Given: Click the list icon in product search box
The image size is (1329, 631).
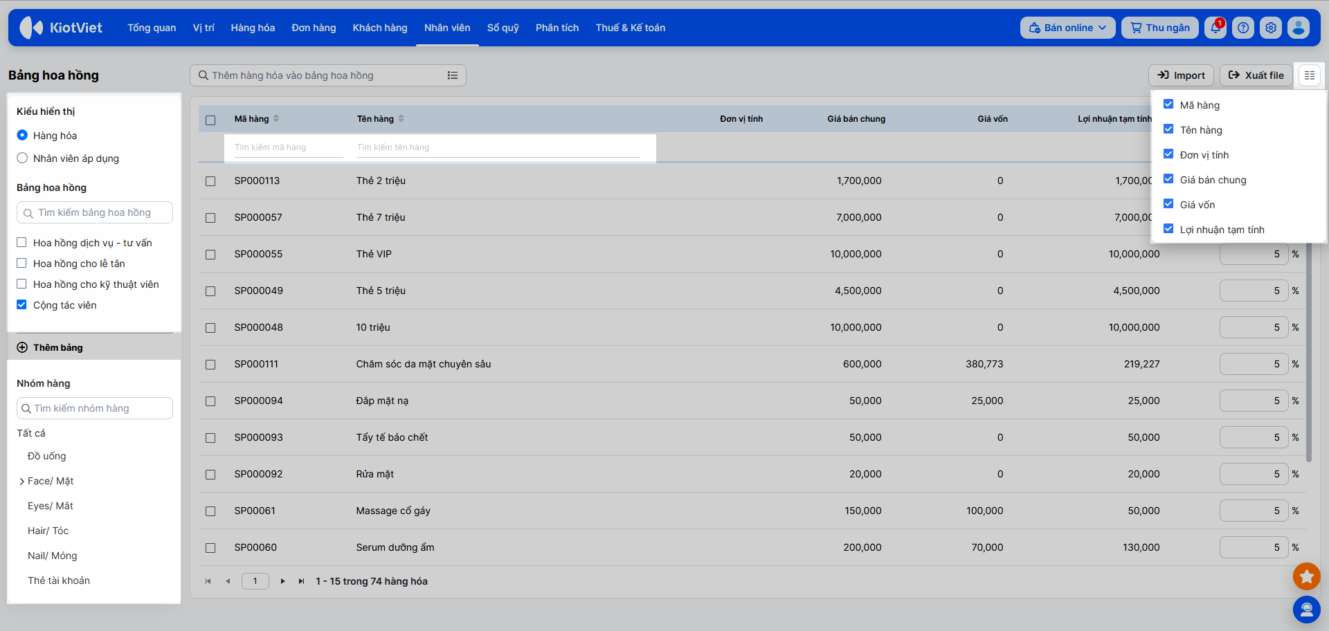Looking at the screenshot, I should [x=453, y=75].
